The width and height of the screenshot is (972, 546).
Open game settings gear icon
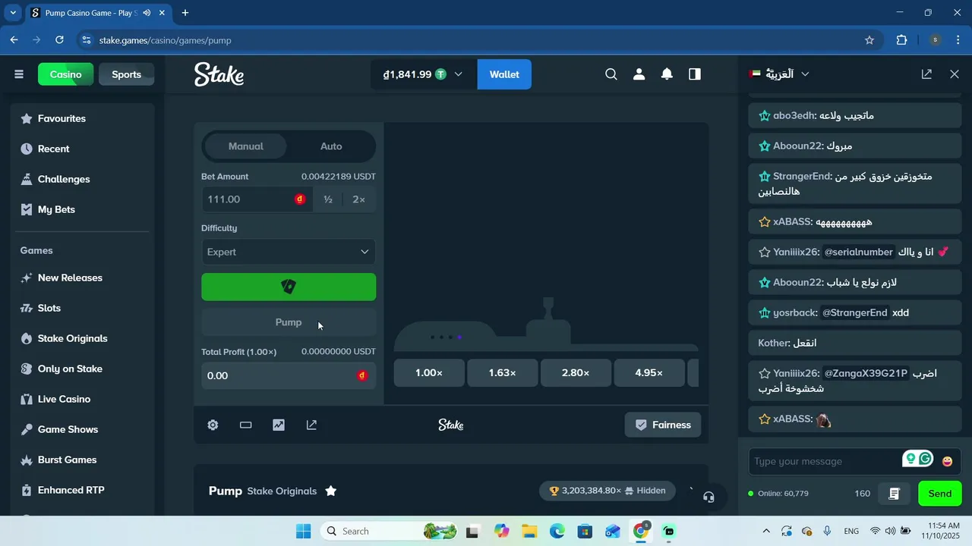213,425
